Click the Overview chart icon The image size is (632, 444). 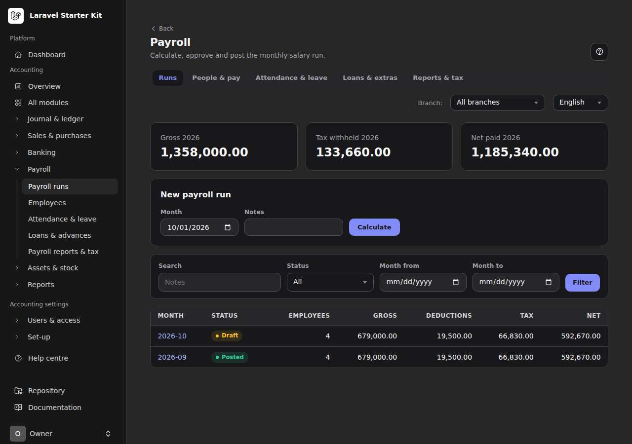click(18, 86)
